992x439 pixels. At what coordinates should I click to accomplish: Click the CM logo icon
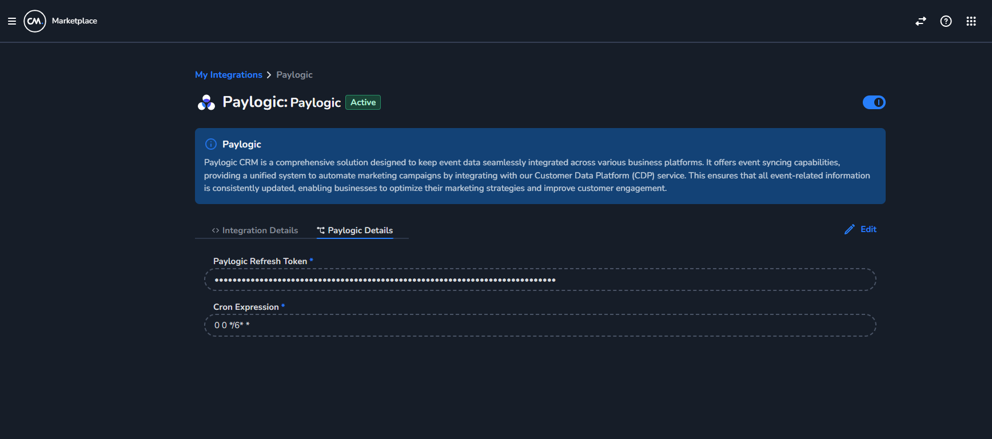pos(35,21)
